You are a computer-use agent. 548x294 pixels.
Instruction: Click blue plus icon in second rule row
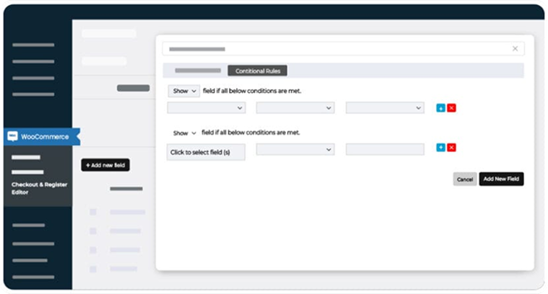440,148
